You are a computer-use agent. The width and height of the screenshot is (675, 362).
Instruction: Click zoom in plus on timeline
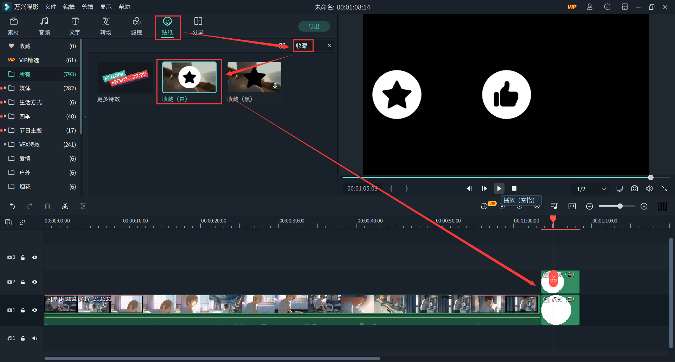(644, 206)
